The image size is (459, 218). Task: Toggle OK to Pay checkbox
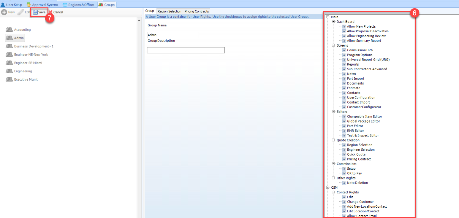pyautogui.click(x=344, y=174)
